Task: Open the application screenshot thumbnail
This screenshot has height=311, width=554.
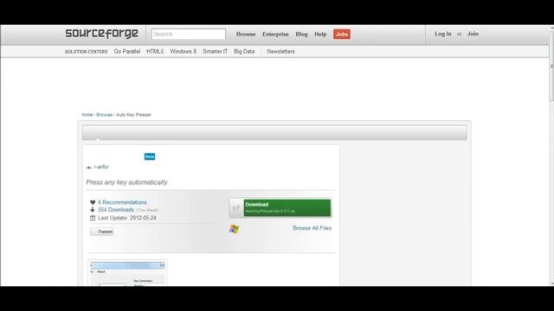Action: pos(127,273)
